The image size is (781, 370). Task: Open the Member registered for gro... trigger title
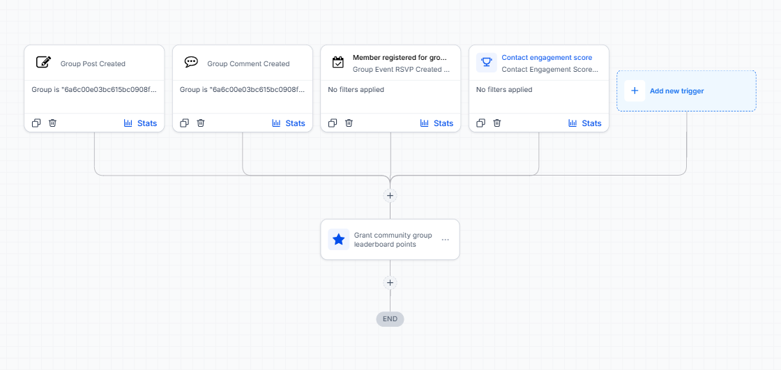pyautogui.click(x=400, y=58)
